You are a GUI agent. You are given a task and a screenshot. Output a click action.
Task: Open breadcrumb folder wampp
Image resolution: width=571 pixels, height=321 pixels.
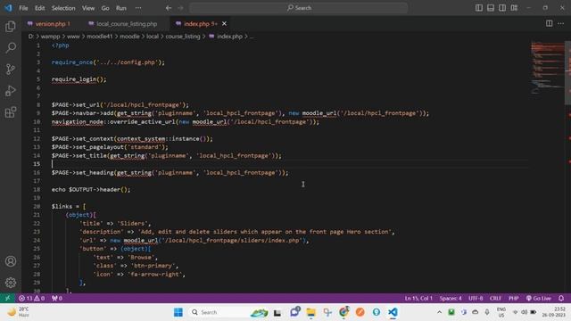click(x=50, y=37)
